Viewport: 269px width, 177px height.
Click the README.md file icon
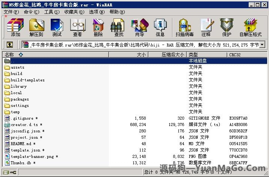pos(7,144)
